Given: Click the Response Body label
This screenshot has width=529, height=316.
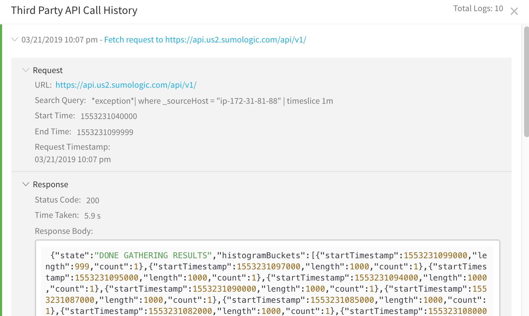Looking at the screenshot, I should (x=64, y=231).
